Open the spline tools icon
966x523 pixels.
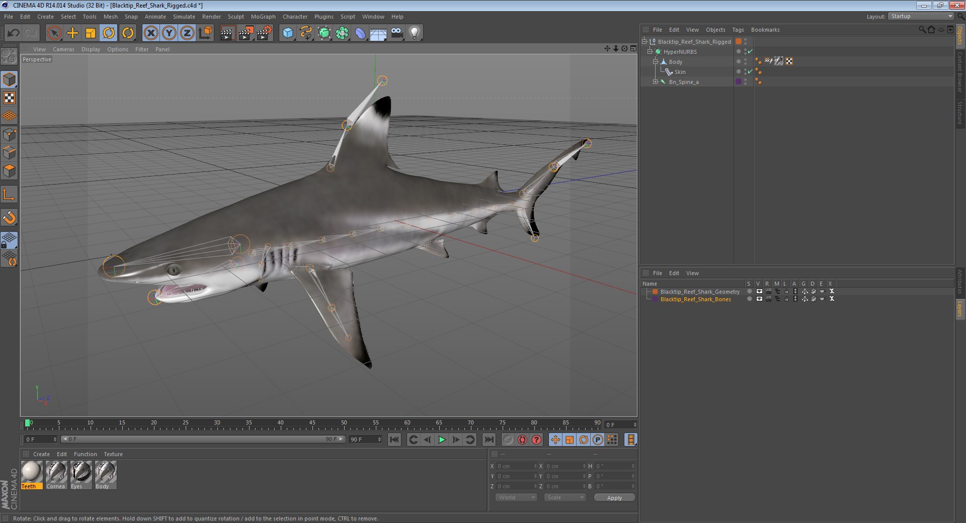click(306, 33)
